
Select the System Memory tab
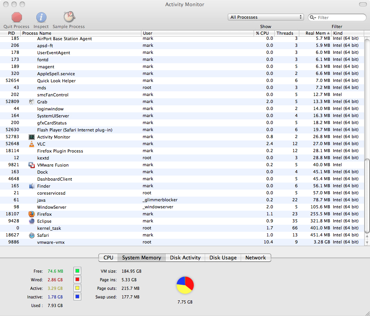141,257
